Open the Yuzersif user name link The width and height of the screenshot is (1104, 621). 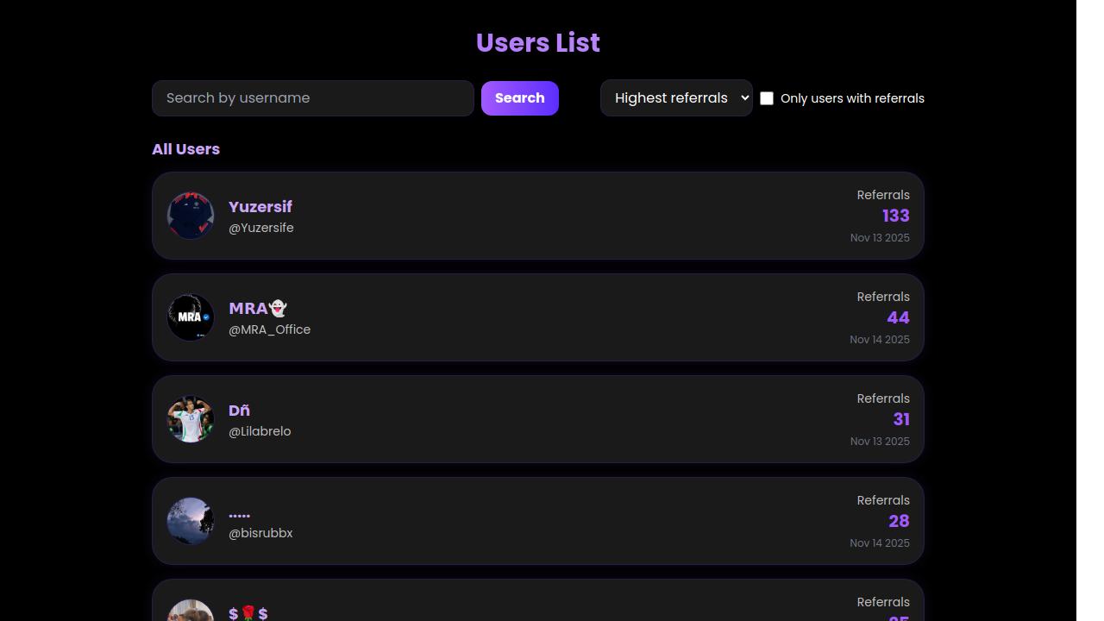click(260, 207)
